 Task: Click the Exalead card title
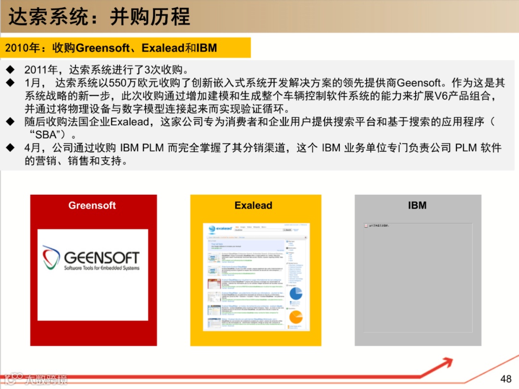click(253, 205)
